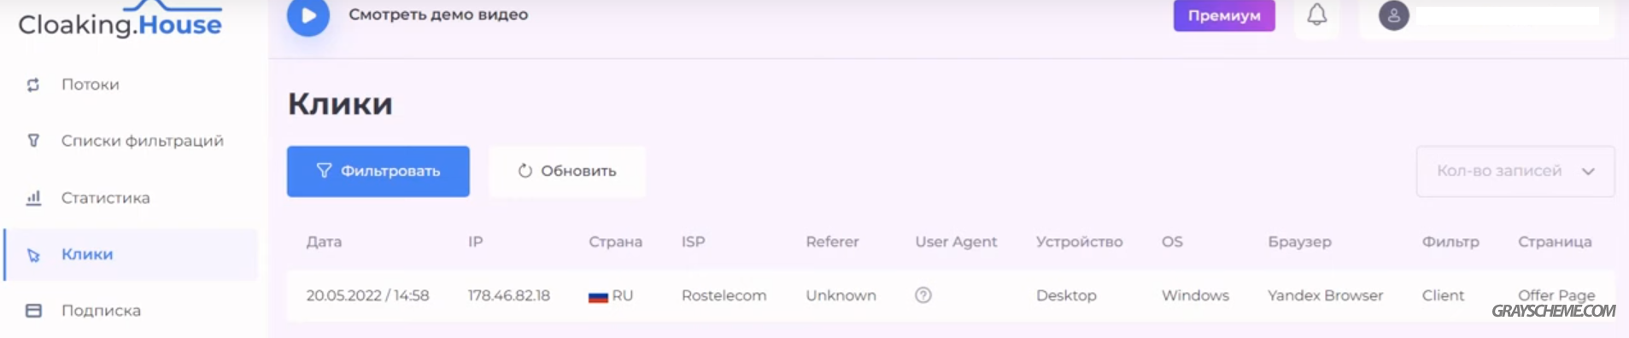
Task: Select the click row with IP 178.46.82.18
Action: click(x=950, y=295)
